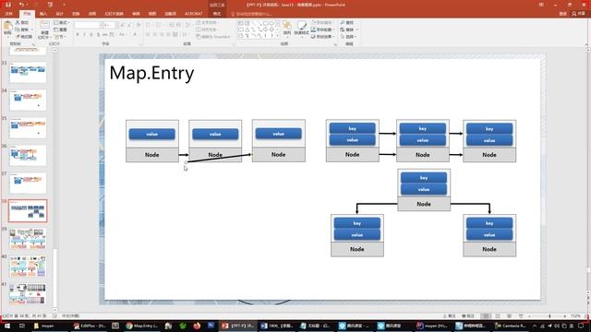The height and width of the screenshot is (332, 591).
Task: Click the Notes button in status bar
Action: (x=450, y=316)
